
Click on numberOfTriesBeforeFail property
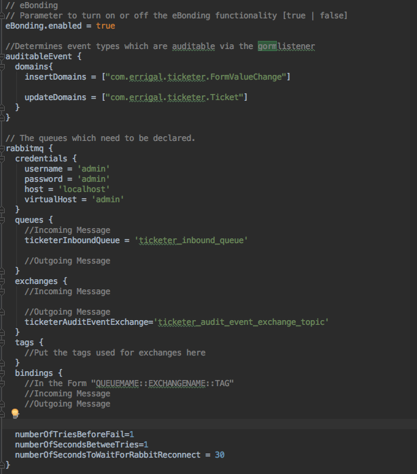pos(69,434)
